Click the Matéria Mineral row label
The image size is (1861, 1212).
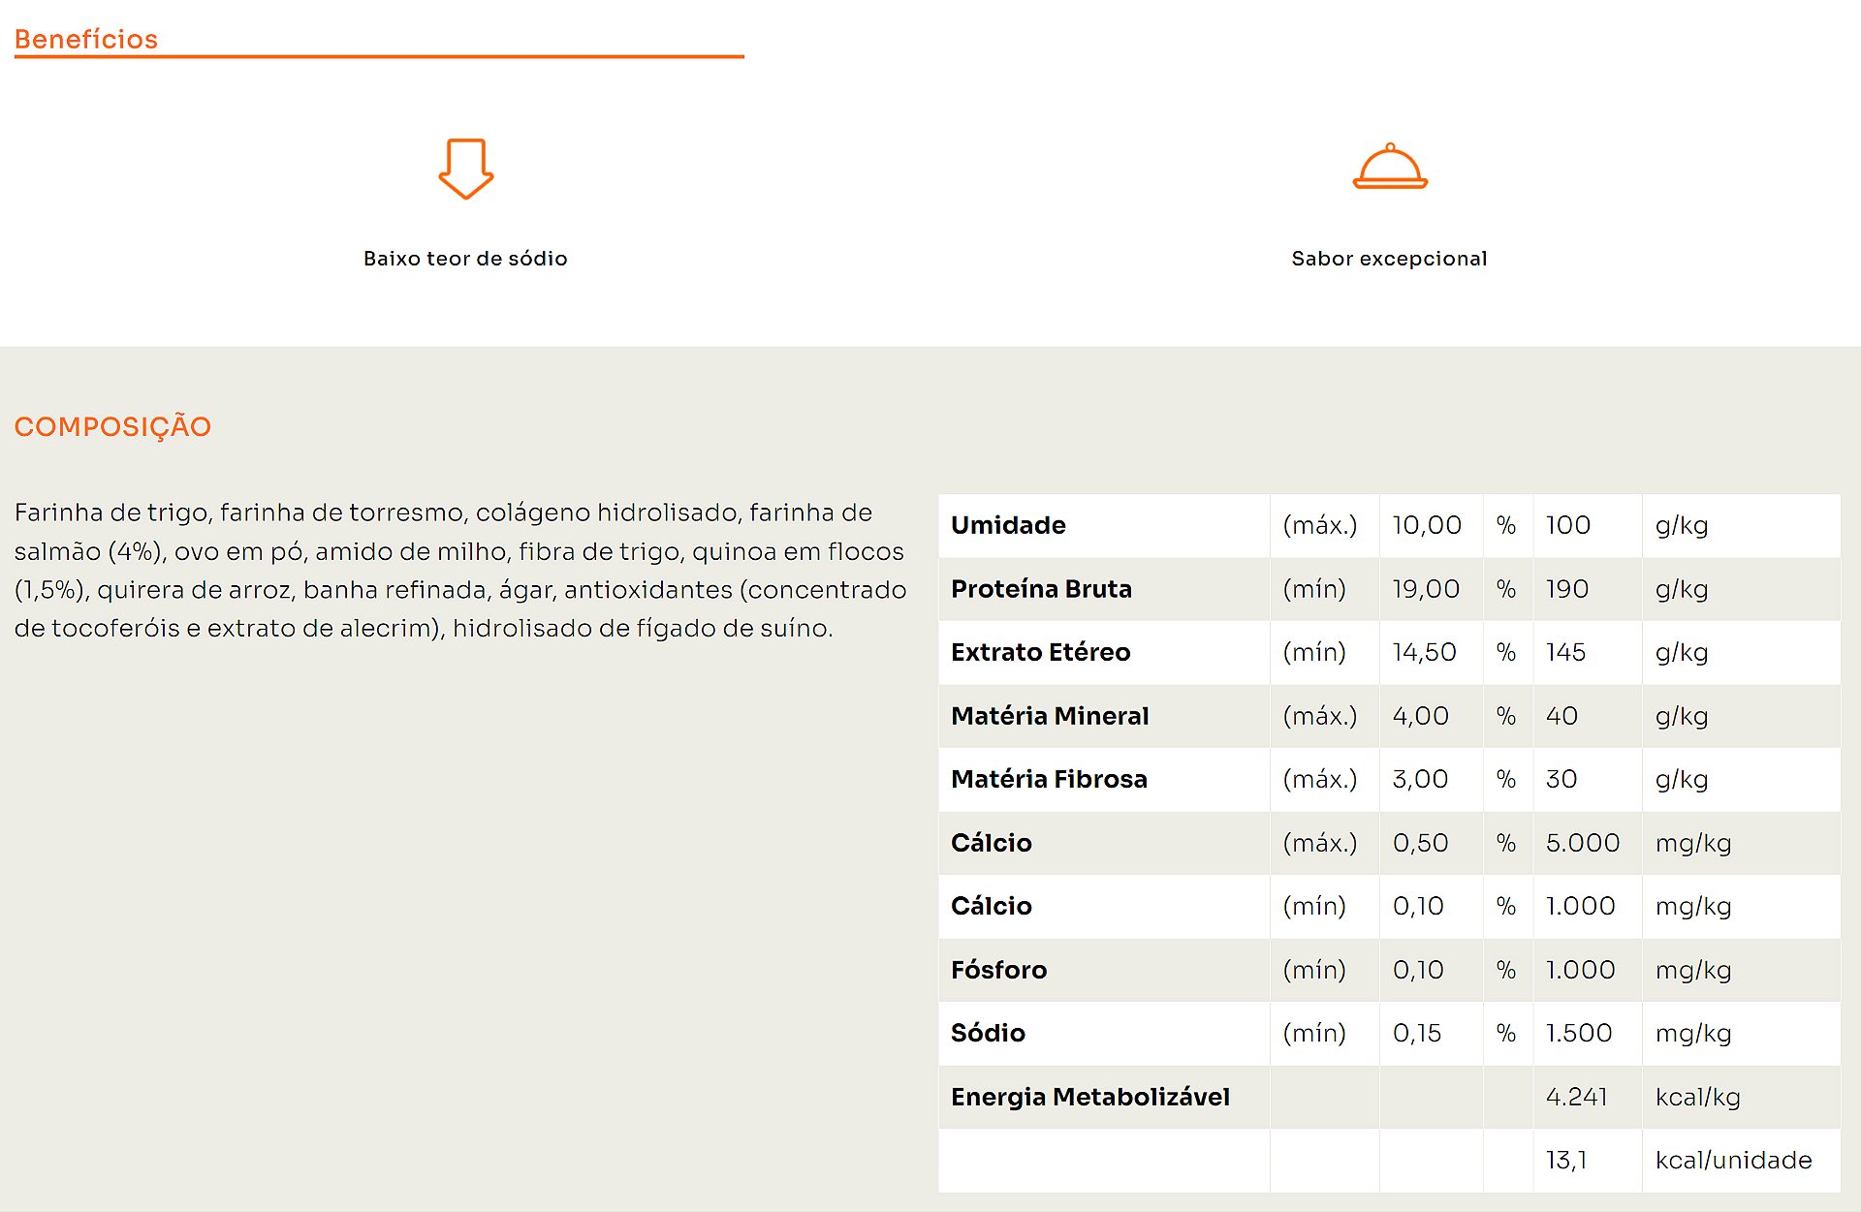pyautogui.click(x=1050, y=716)
